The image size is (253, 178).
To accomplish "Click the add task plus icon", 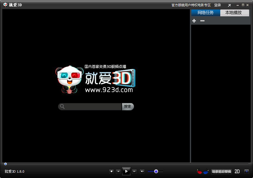I will [x=194, y=21].
